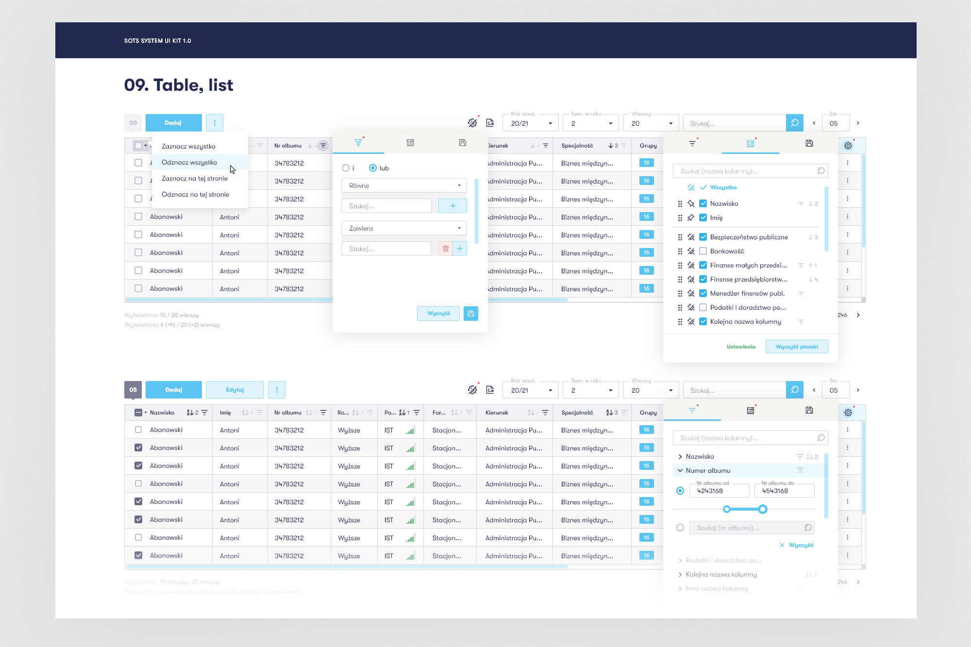971x647 pixels.
Task: Click the three-dots menu next to Edytuj
Action: coord(277,390)
